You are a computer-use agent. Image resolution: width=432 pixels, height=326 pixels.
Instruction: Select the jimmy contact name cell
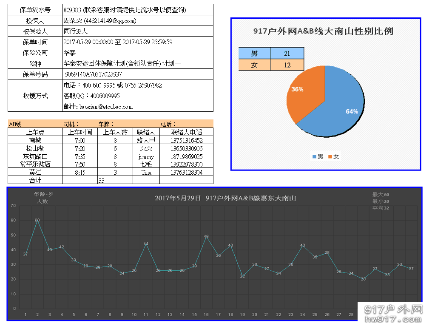click(146, 157)
